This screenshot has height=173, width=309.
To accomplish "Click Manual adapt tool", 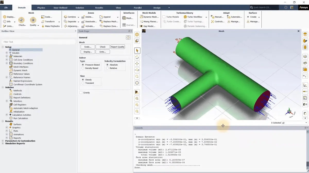I will (217, 17).
